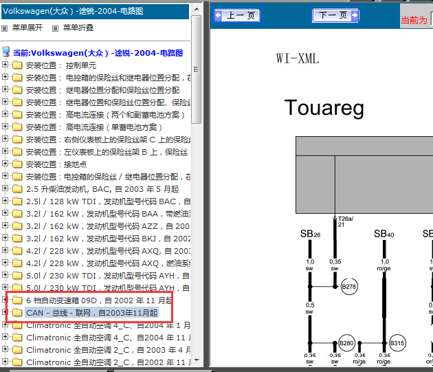Click connection node B278 in diagram
This screenshot has height=372, width=433.
[x=349, y=286]
